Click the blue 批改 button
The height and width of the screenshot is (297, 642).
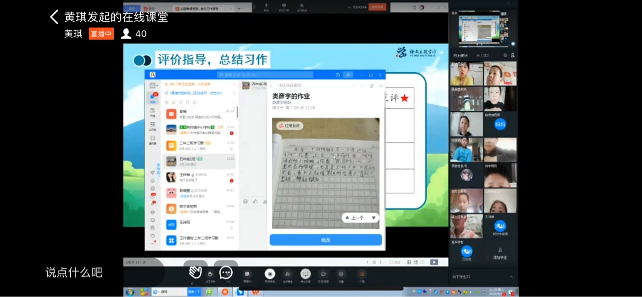[326, 240]
